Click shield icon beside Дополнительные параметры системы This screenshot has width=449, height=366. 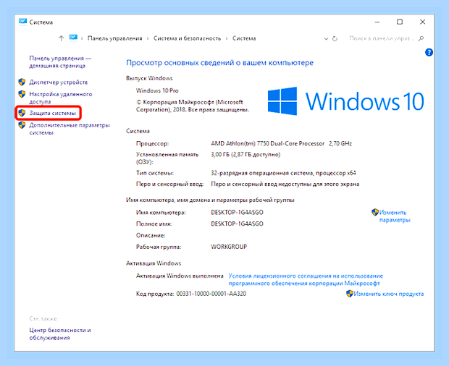[22, 125]
